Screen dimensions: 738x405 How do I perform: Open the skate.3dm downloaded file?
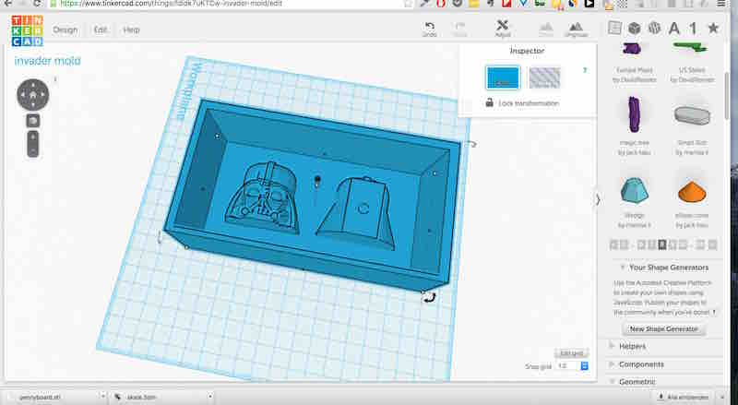tap(141, 397)
